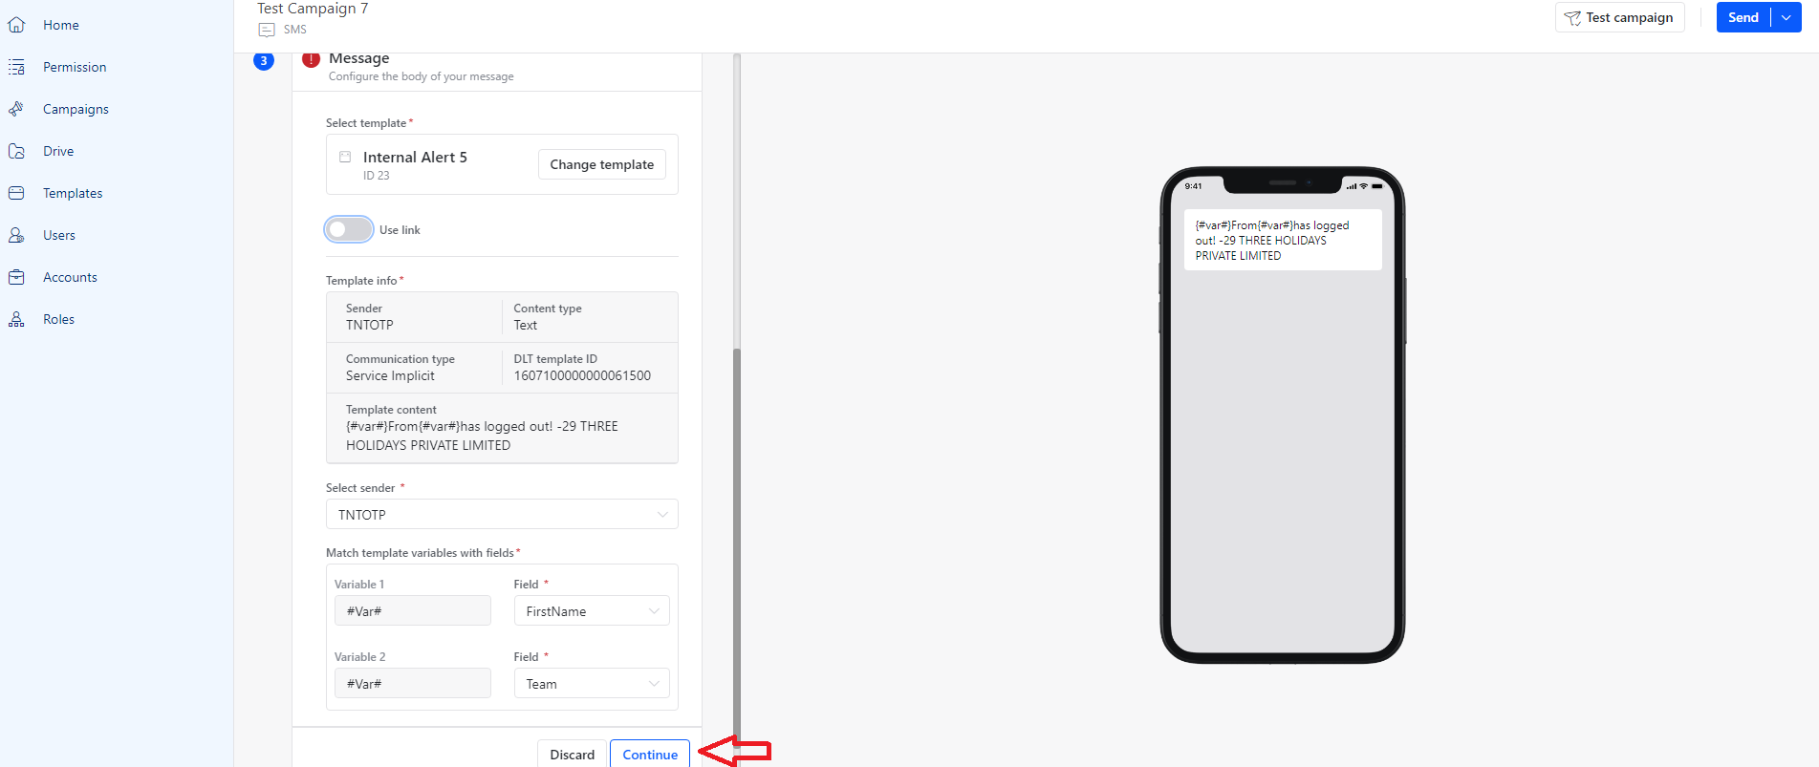Open Home in the sidebar
The height and width of the screenshot is (767, 1819).
(60, 25)
